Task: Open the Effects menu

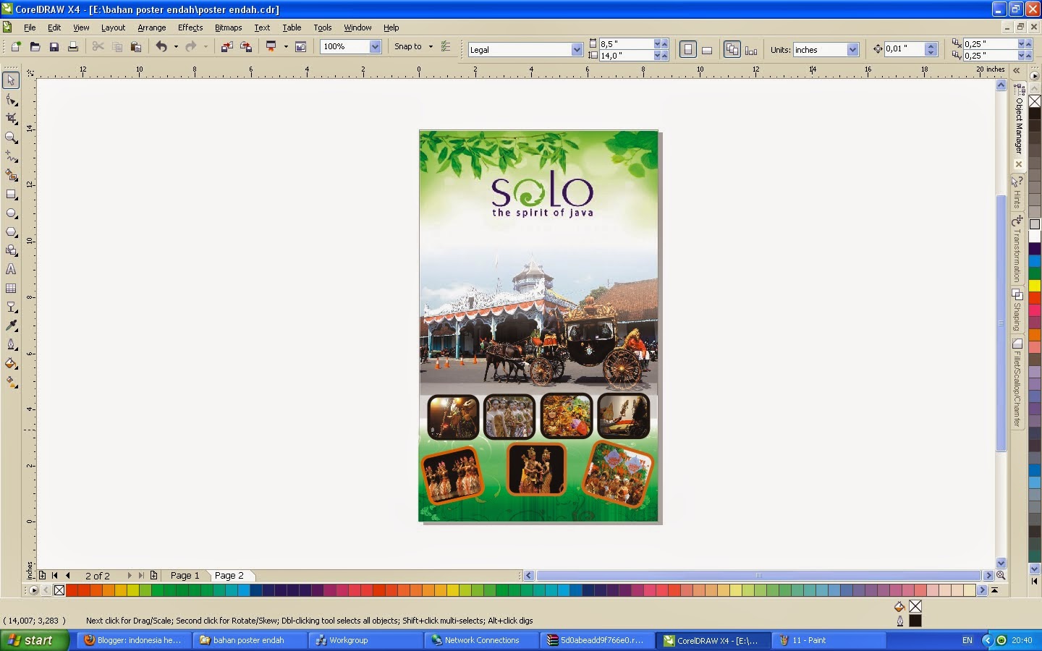Action: [x=190, y=27]
